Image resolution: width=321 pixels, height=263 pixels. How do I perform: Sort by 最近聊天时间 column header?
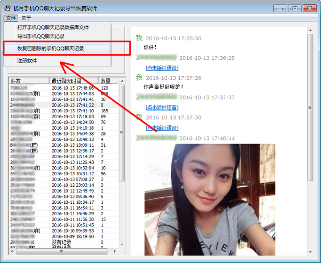74,81
